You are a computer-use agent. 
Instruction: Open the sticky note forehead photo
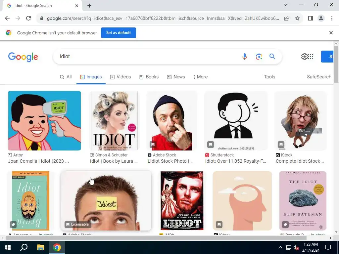pos(106,201)
